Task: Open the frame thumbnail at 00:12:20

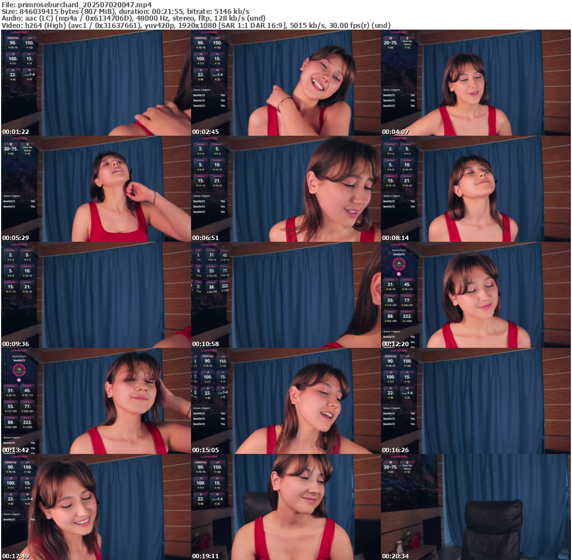Action: [476, 295]
